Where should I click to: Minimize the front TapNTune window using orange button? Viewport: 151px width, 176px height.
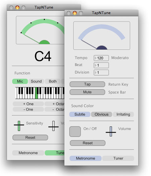75,13
